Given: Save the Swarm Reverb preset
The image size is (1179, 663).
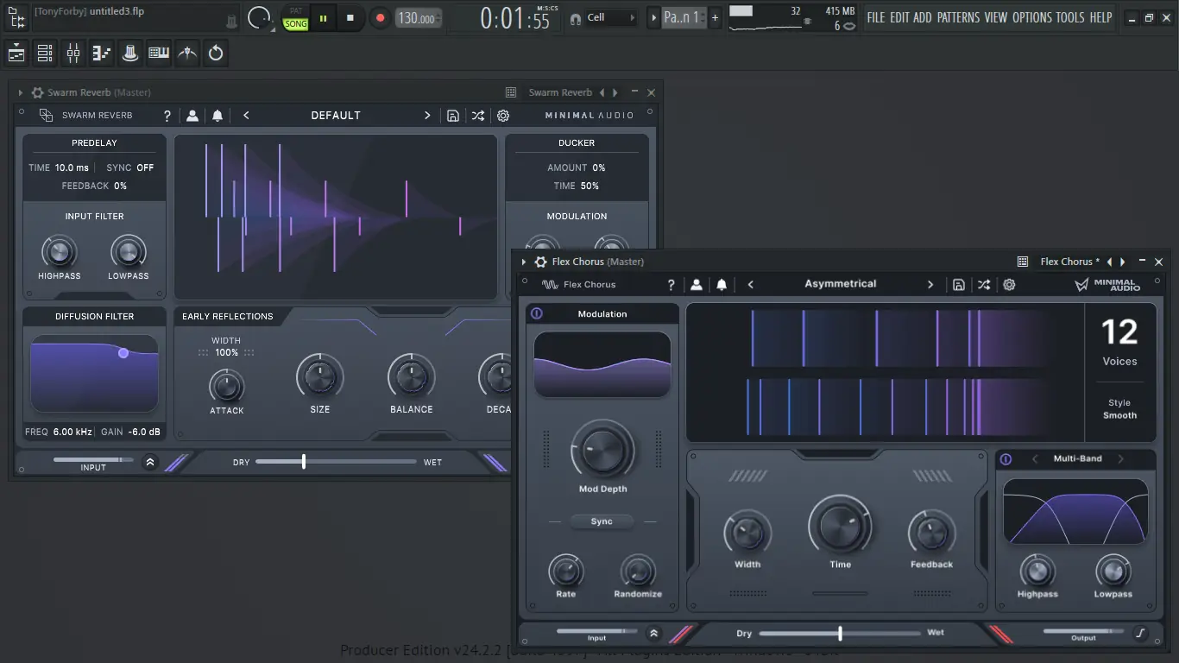Looking at the screenshot, I should pyautogui.click(x=453, y=116).
